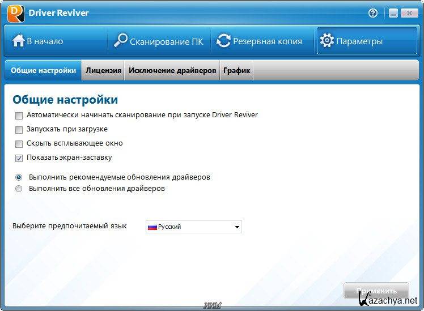
Task: Click the magnifier icon for Сканирование ПК
Action: (x=121, y=41)
